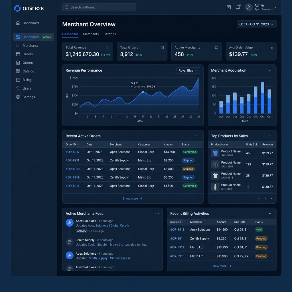The height and width of the screenshot is (292, 292).
Task: Open Catalog in the sidebar
Action: 34,71
